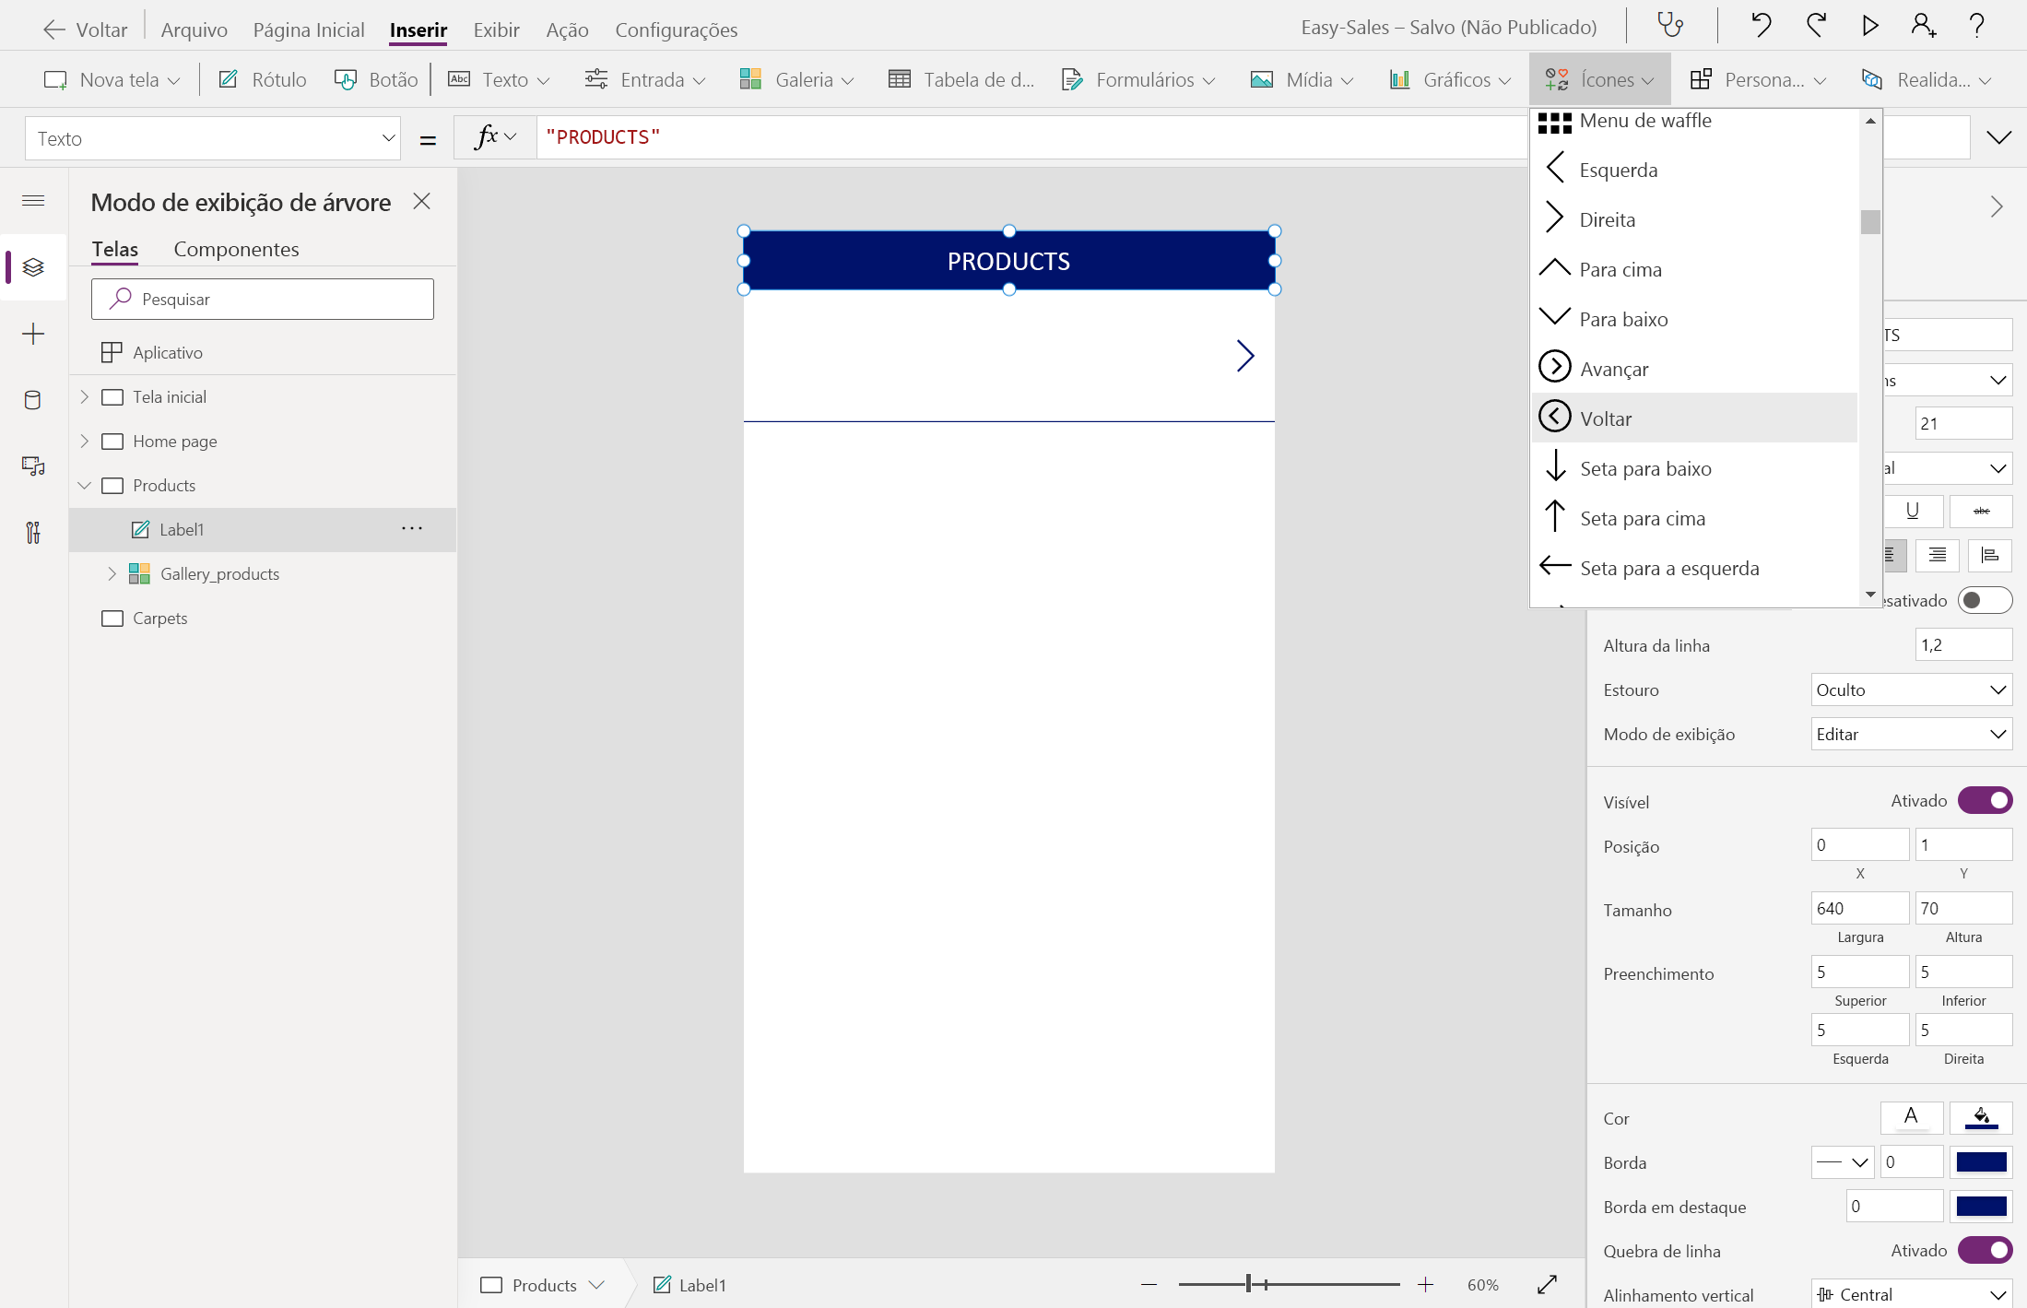Click the Undo arrow icon
Image resolution: width=2027 pixels, height=1308 pixels.
click(x=1761, y=25)
